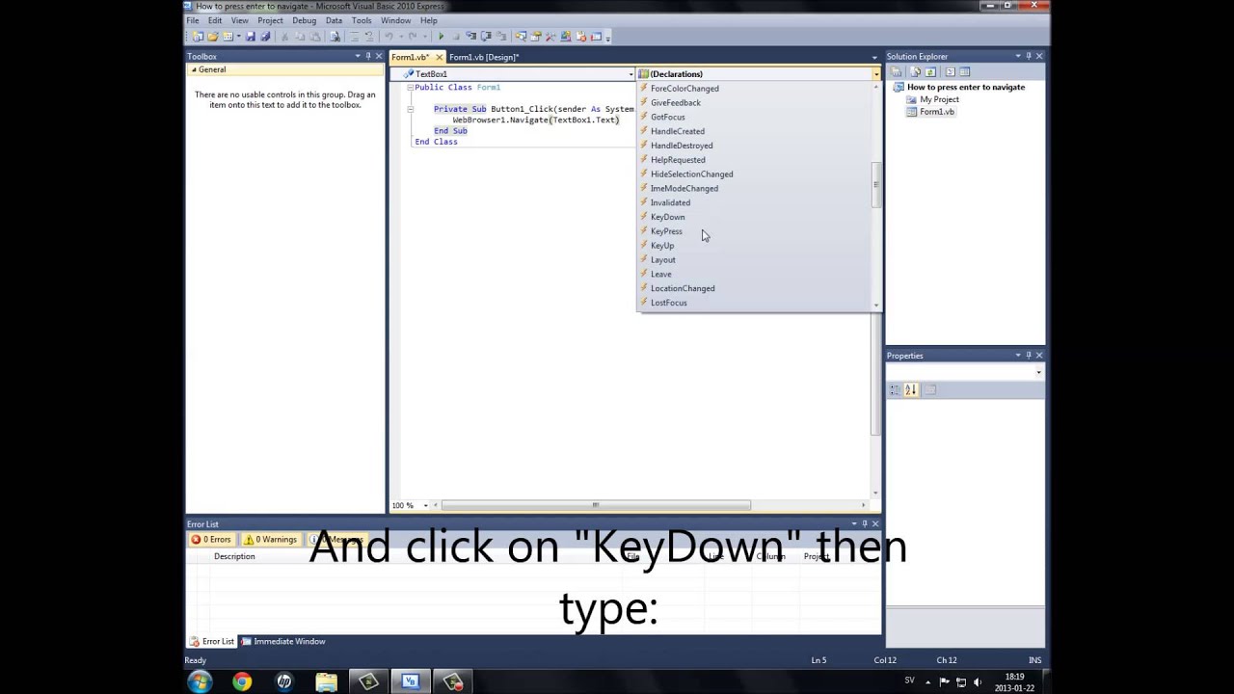Toggle Alphabetical sort in Properties panel
Screen dimensions: 1234x694
tap(910, 389)
